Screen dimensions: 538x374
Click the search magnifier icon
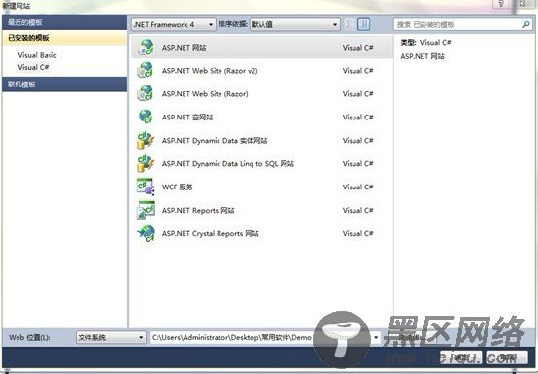pyautogui.click(x=526, y=24)
